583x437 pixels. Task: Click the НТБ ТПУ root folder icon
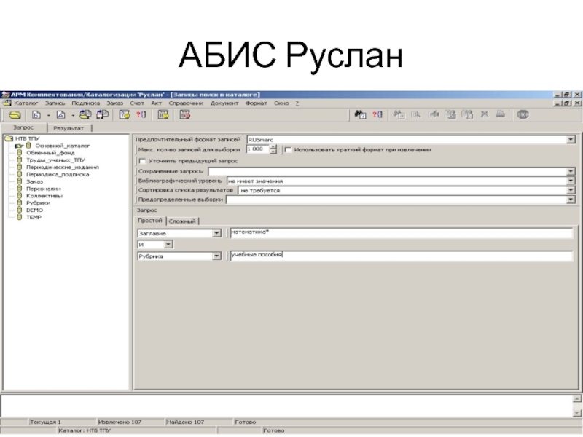[x=8, y=138]
